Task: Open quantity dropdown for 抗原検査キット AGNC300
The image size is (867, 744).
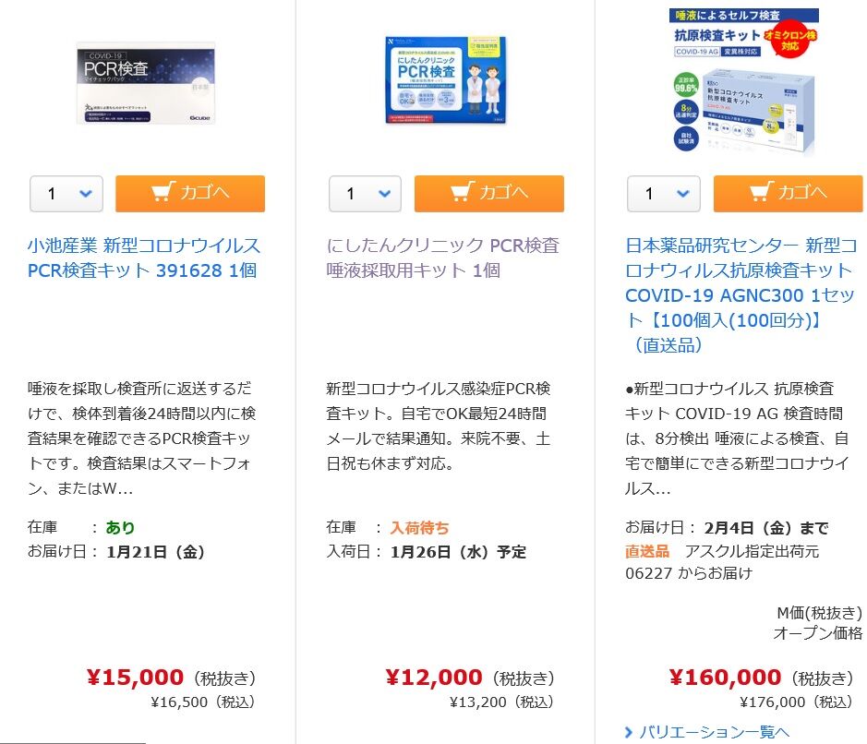Action: tap(664, 194)
